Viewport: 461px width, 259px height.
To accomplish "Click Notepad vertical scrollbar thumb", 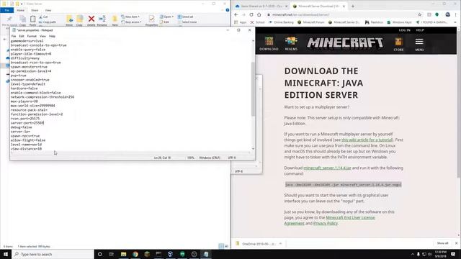I will (253, 88).
